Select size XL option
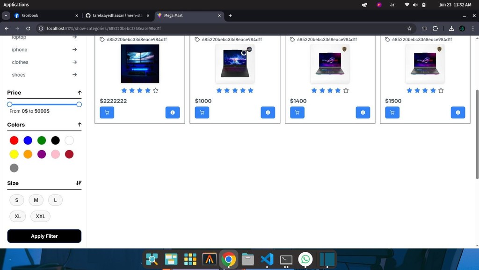Screen dimensions: 479x270 18,216
